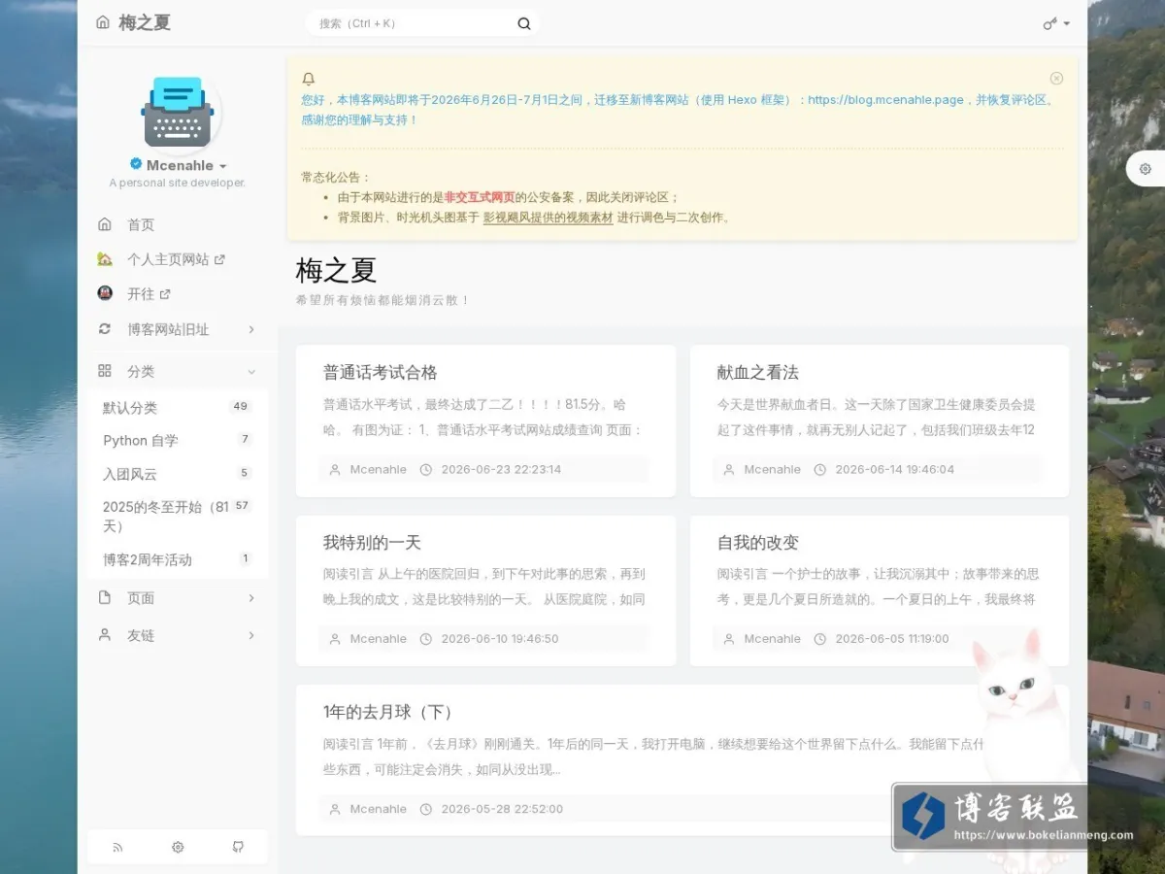Open post 1年的去月球（下）

coord(390,713)
